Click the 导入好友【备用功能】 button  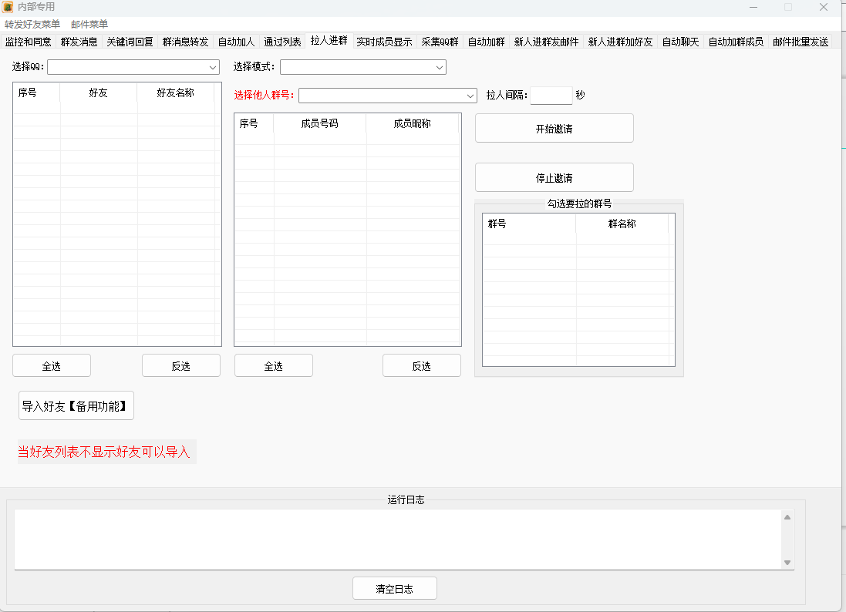tap(76, 406)
